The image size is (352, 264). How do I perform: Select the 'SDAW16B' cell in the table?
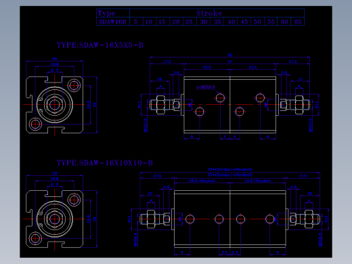[x=113, y=22]
